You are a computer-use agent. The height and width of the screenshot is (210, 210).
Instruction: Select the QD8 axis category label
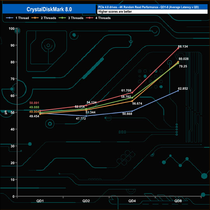pyautogui.click(x=178, y=201)
